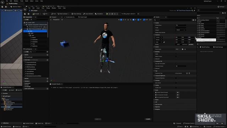Image resolution: width=227 pixels, height=128 pixels.
Task: Toggle the scale lock icon
Action: tap(164, 42)
